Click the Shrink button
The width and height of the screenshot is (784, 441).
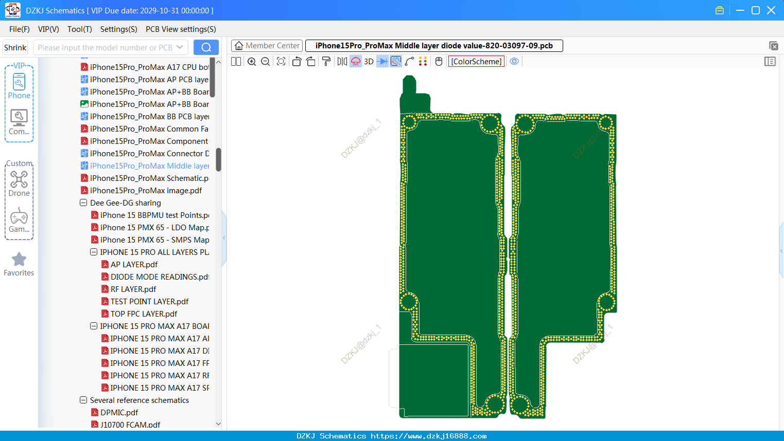(15, 47)
